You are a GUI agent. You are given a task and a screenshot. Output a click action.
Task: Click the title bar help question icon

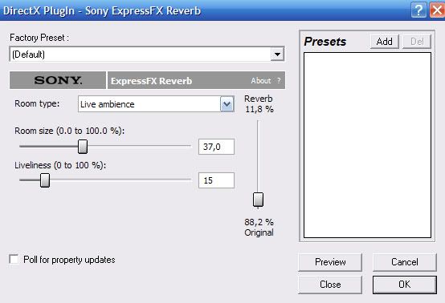(x=418, y=10)
